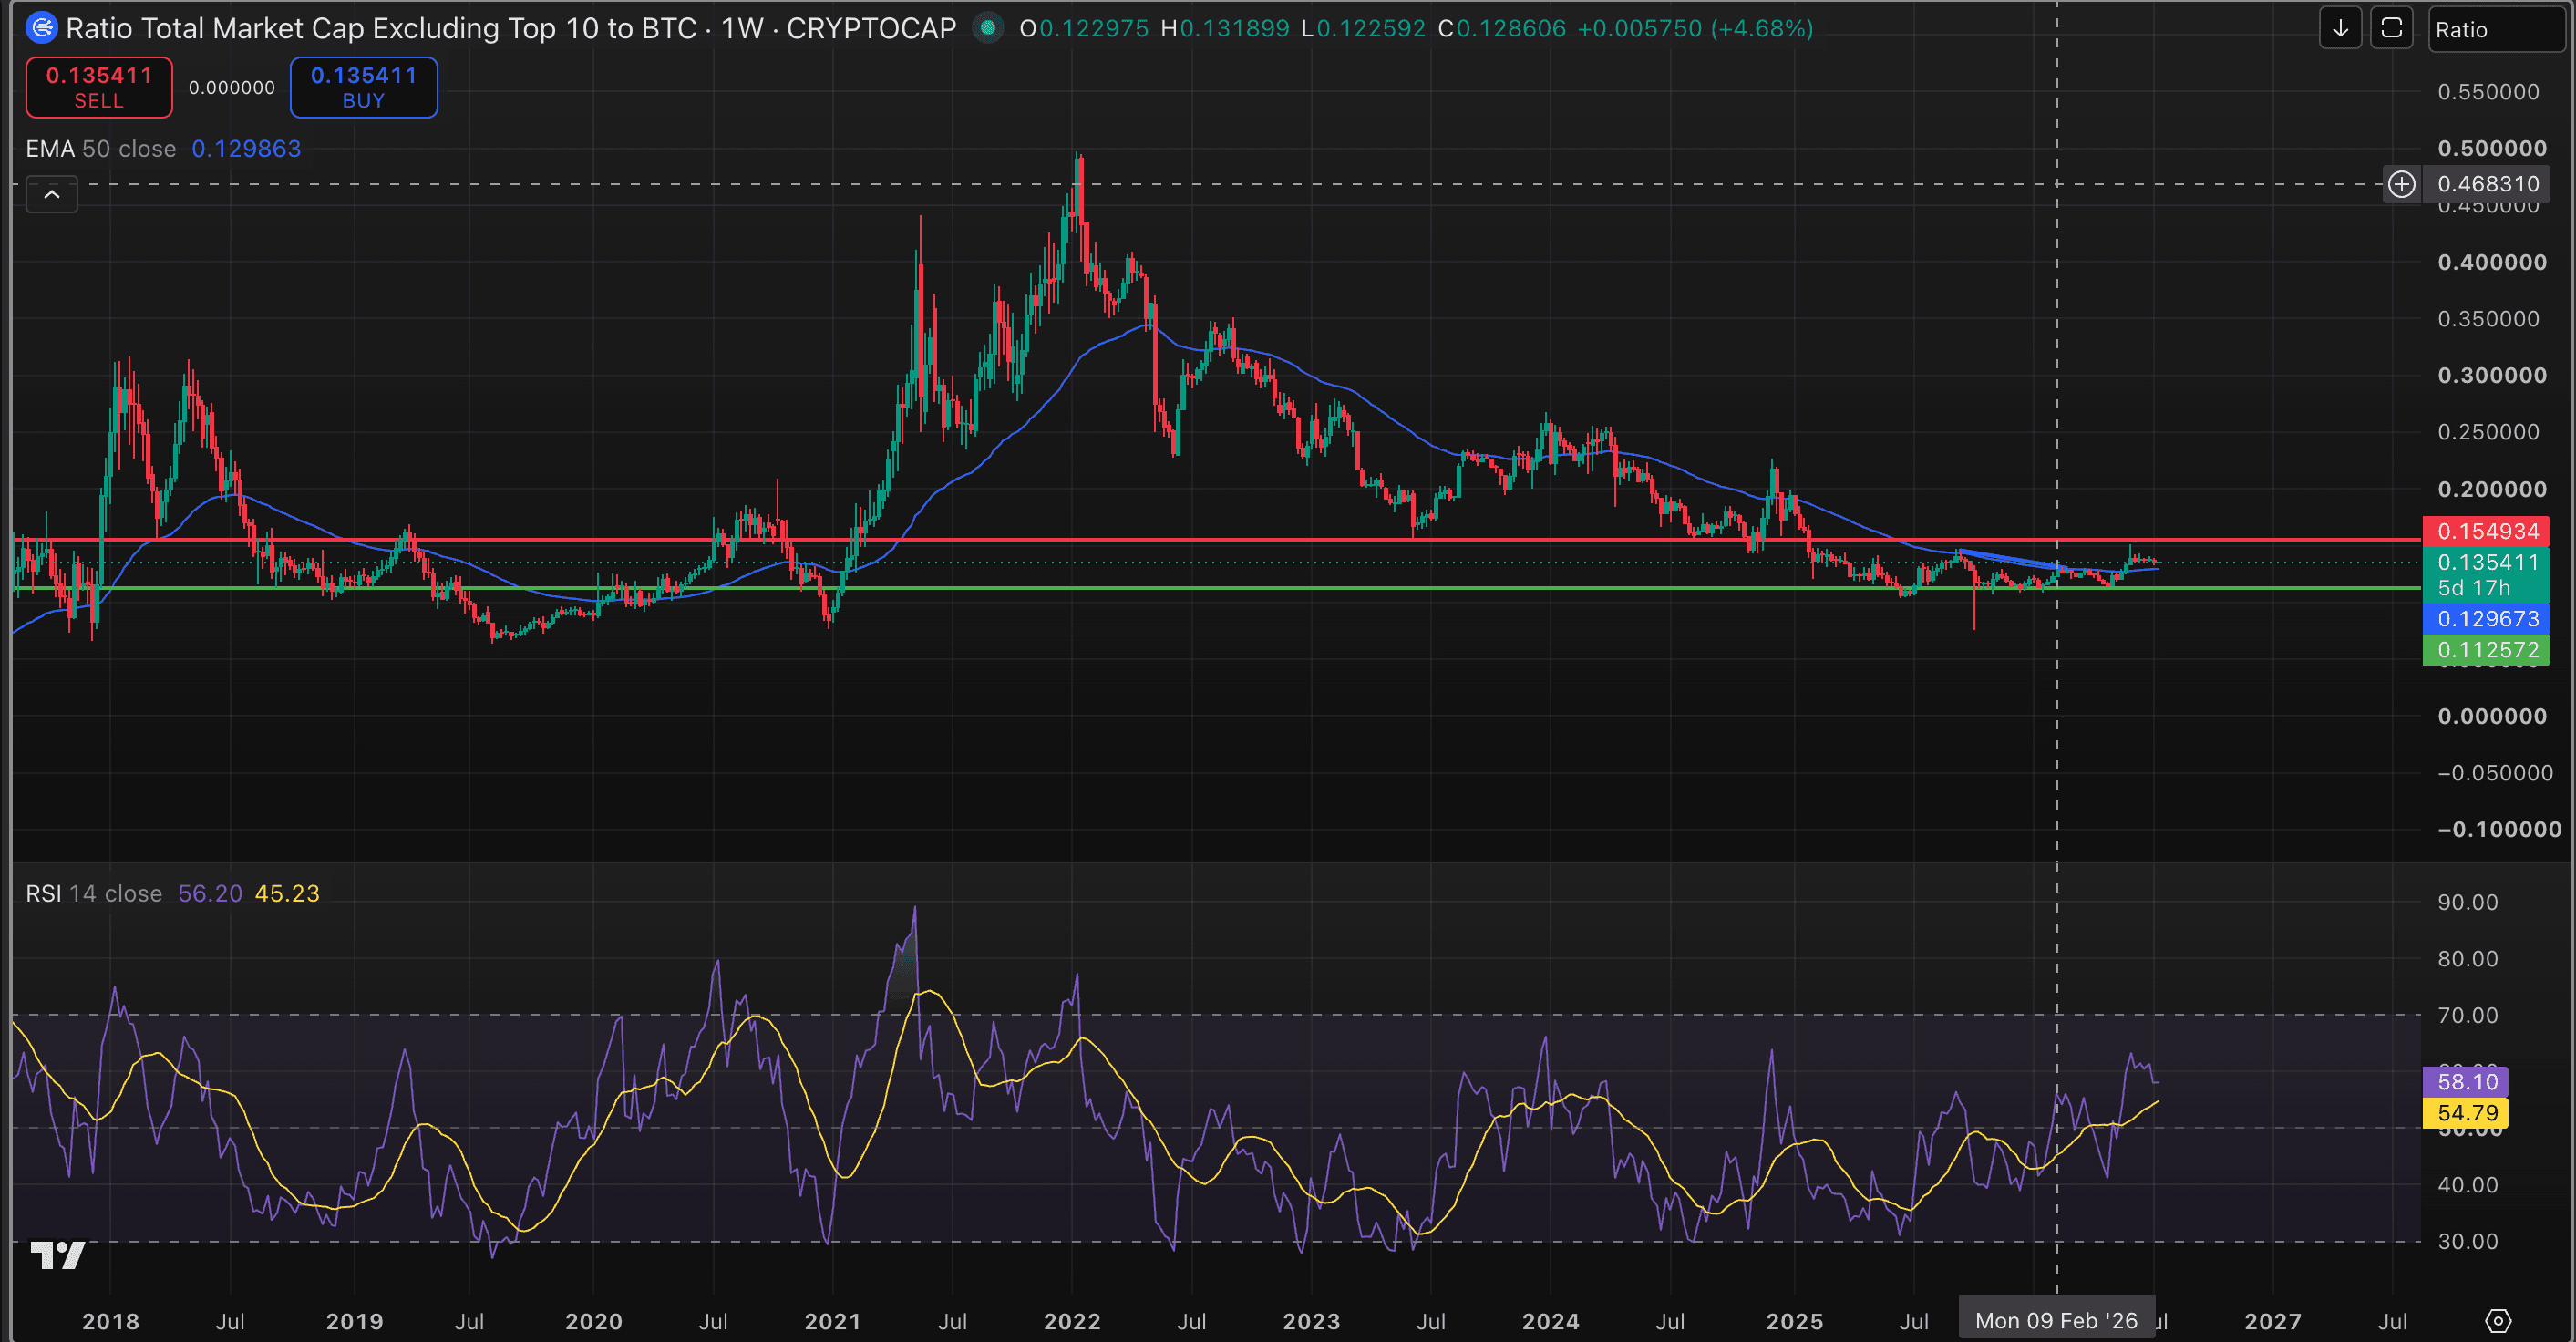Click the yellow 54.79 RSI MA label
This screenshot has width=2576, height=1342.
coord(2467,1112)
